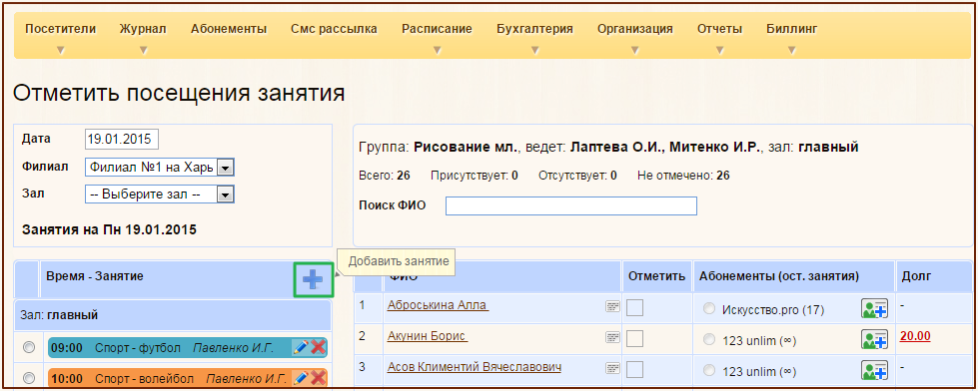Open the note icon next to Асов Климентий
Screen dimensions: 978x391
[612, 369]
